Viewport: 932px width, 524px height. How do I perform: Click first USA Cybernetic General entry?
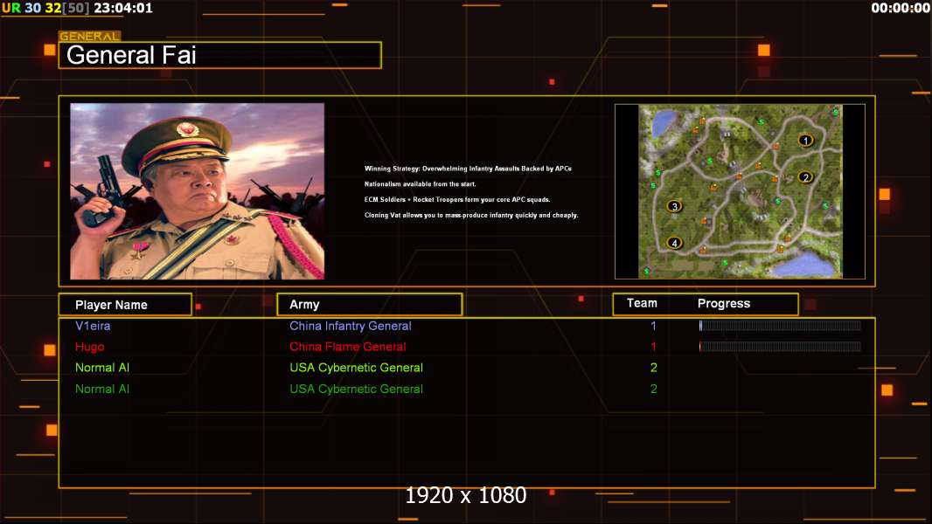(356, 368)
